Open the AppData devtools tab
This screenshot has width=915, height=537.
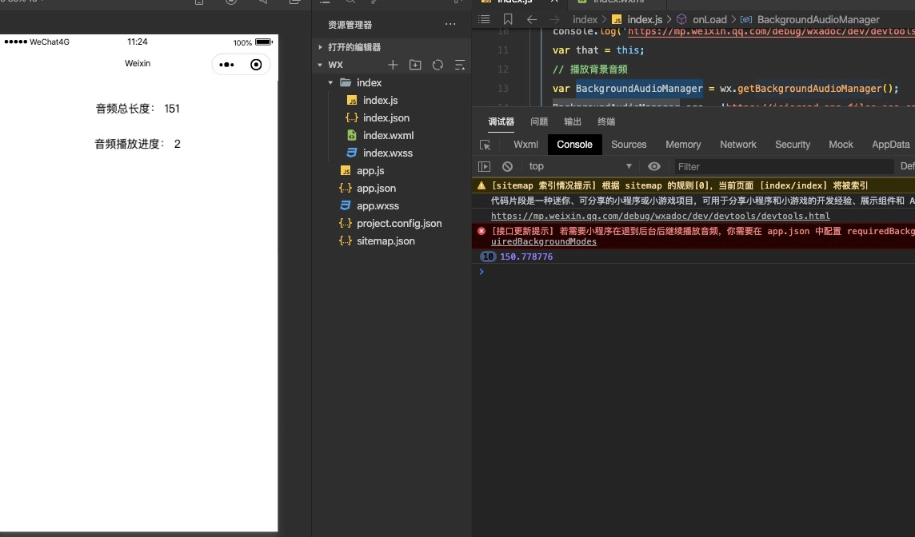point(890,145)
